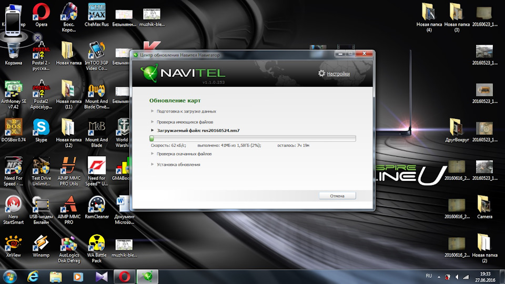Open the Корзина recycle bin
This screenshot has width=505, height=284.
(14, 54)
